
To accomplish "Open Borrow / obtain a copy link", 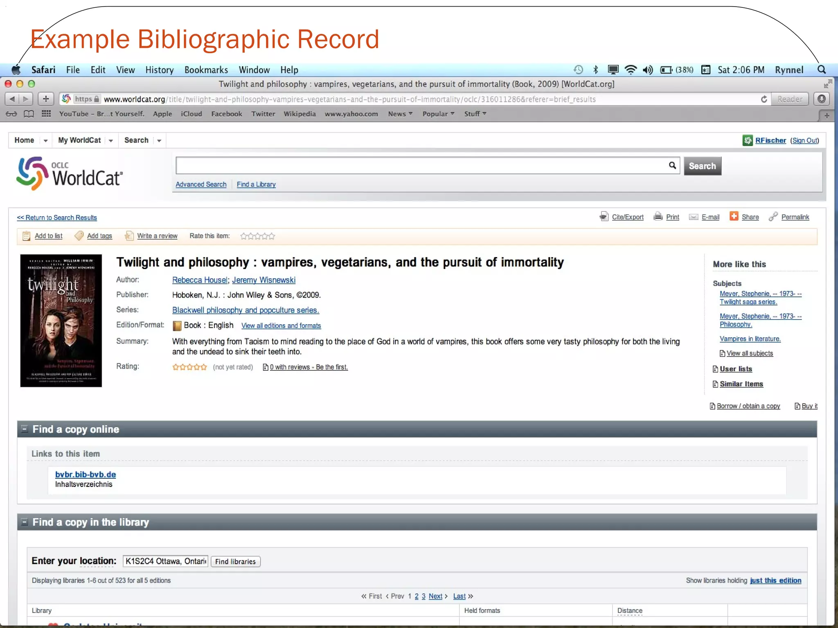I will 748,406.
